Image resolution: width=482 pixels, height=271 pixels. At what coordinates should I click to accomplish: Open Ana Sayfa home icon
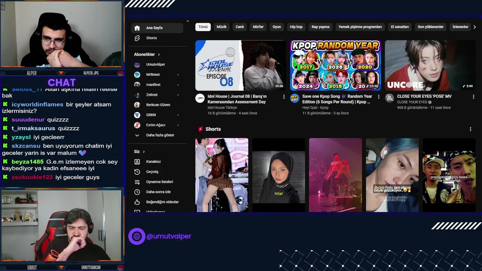click(137, 28)
